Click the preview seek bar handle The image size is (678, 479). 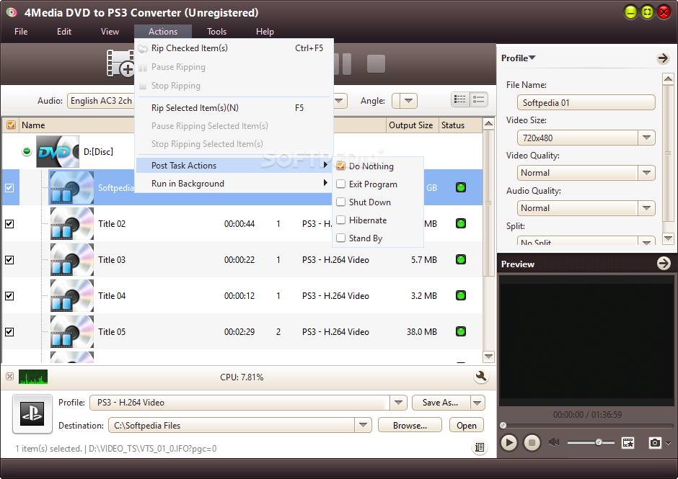(503, 426)
